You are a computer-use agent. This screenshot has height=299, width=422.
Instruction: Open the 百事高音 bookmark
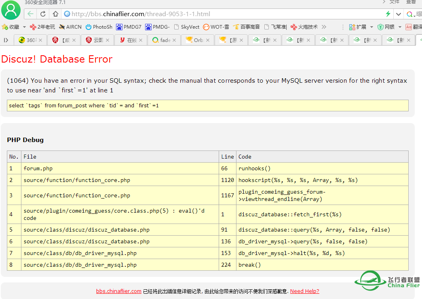click(x=247, y=27)
